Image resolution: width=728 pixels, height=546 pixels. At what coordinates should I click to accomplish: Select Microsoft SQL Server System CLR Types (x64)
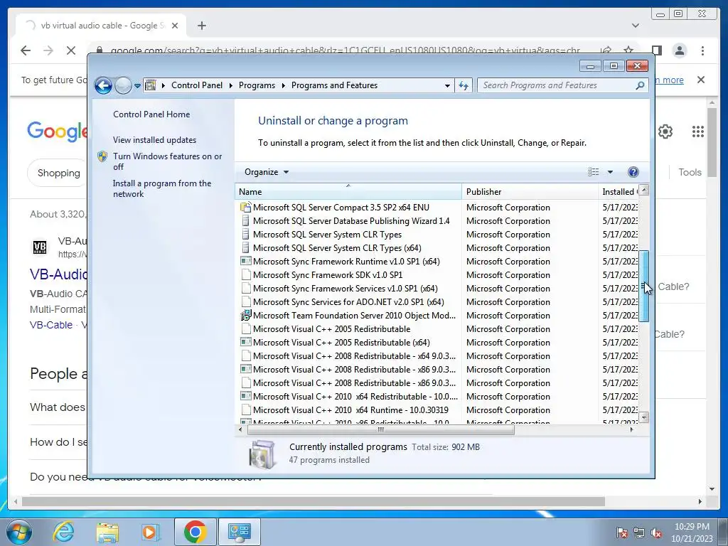[337, 248]
